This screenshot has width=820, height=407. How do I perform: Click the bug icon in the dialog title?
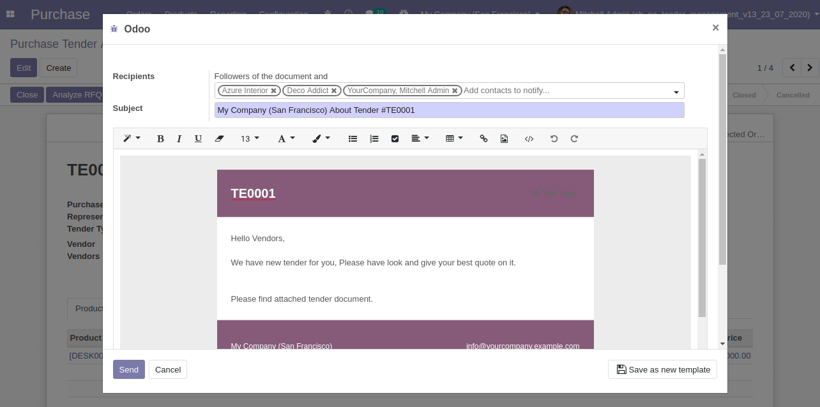coord(114,29)
